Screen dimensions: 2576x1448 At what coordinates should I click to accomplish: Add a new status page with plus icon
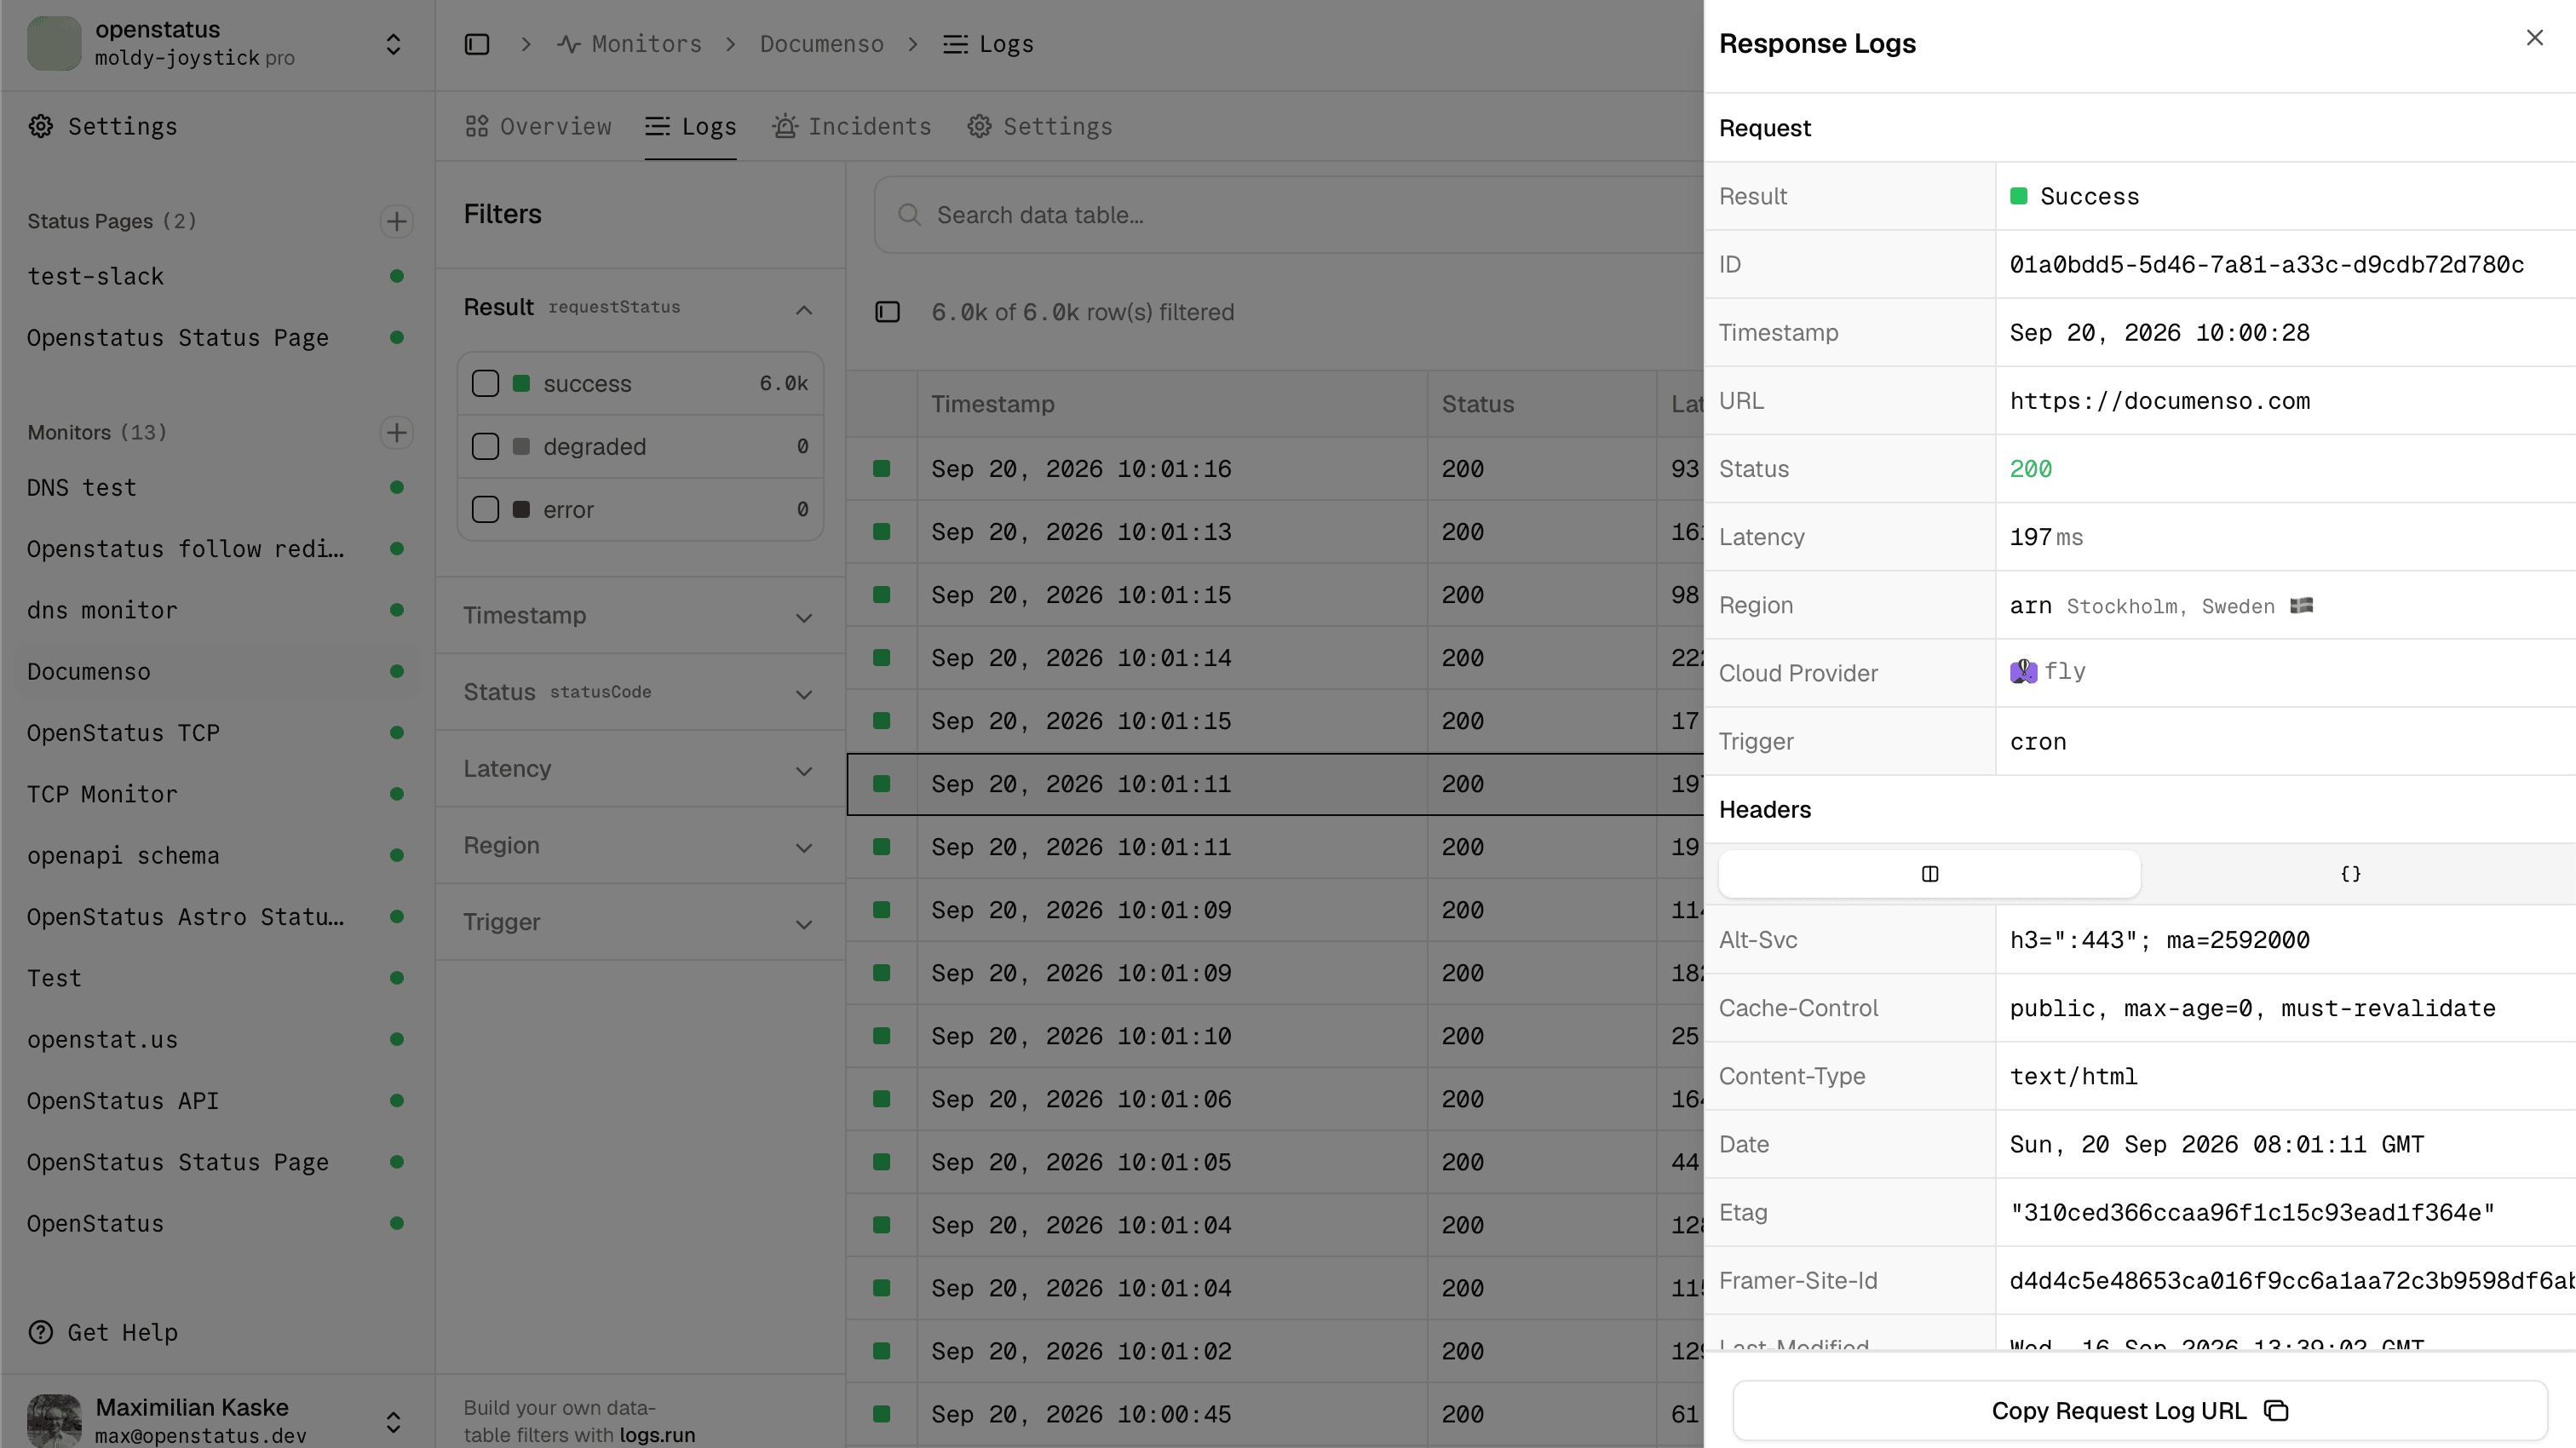tap(397, 221)
